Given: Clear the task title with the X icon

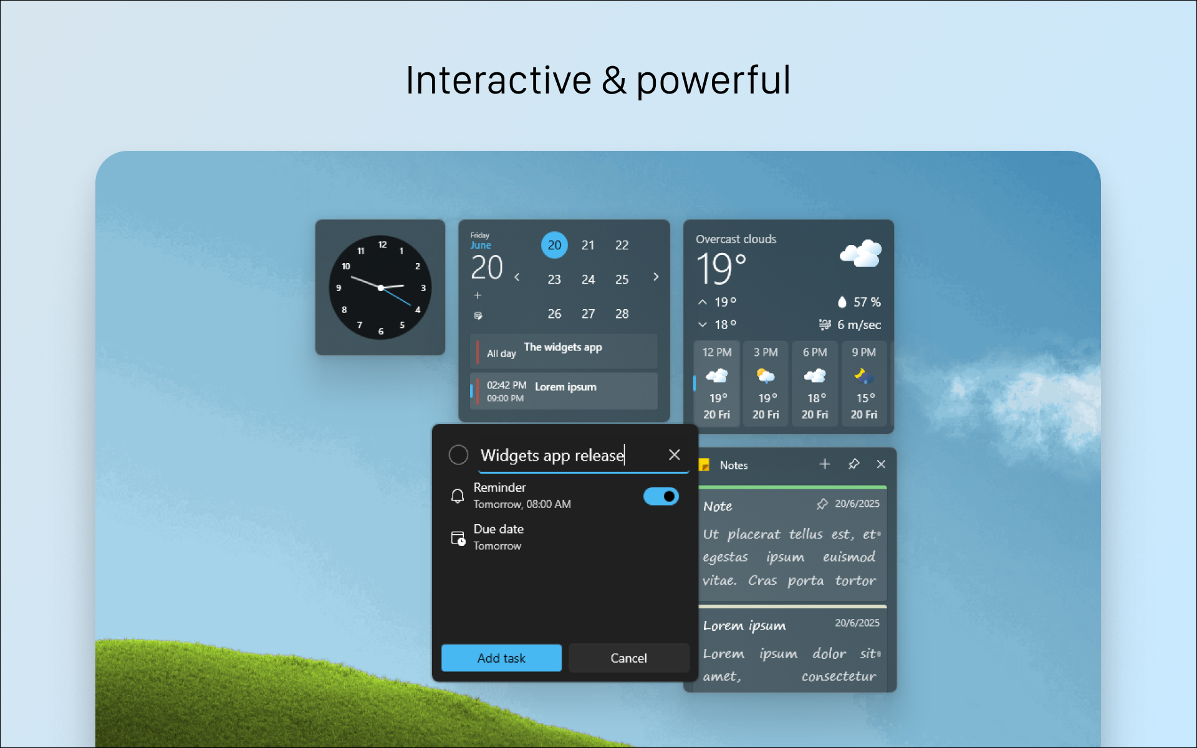Looking at the screenshot, I should tap(675, 454).
